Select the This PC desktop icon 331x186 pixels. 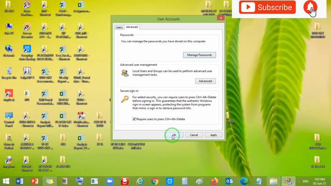[9, 29]
